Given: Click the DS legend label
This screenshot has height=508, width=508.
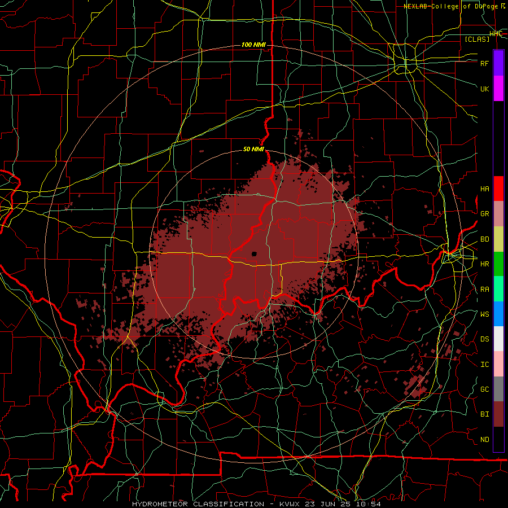Looking at the screenshot, I should pos(485,339).
